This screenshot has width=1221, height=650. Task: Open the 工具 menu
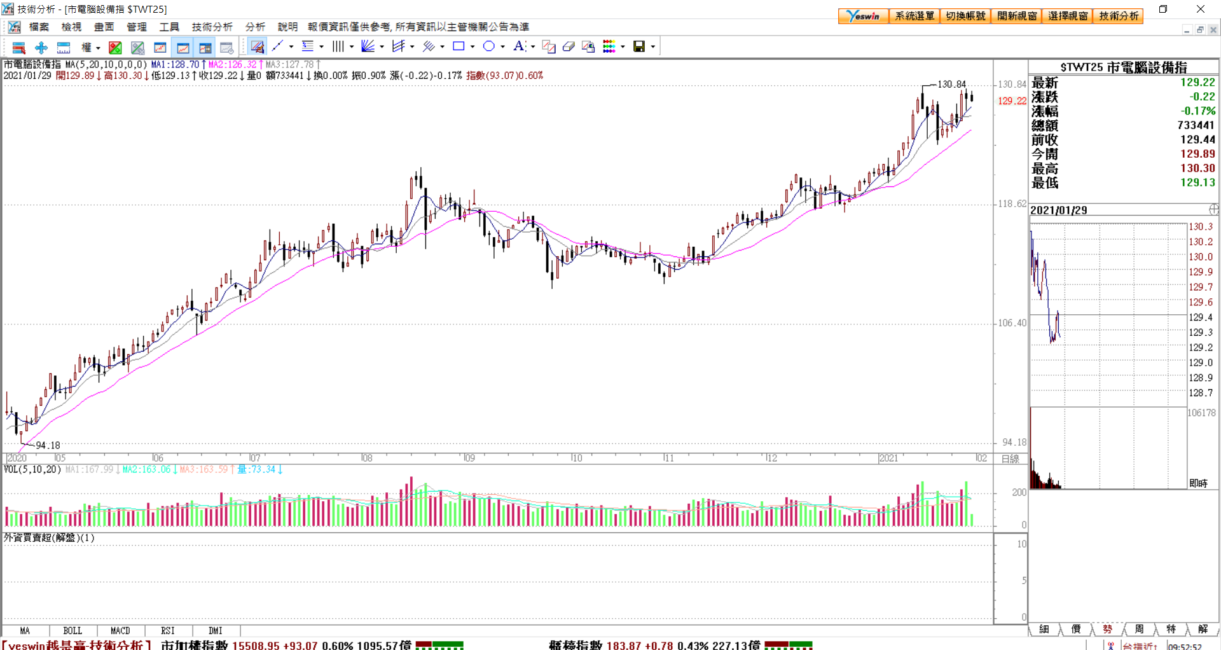(169, 27)
